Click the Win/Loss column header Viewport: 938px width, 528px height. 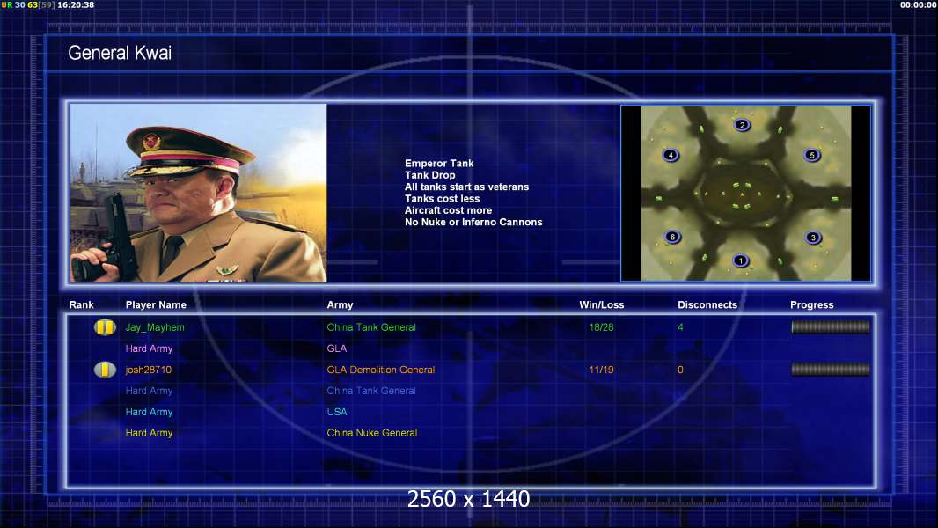(x=602, y=305)
